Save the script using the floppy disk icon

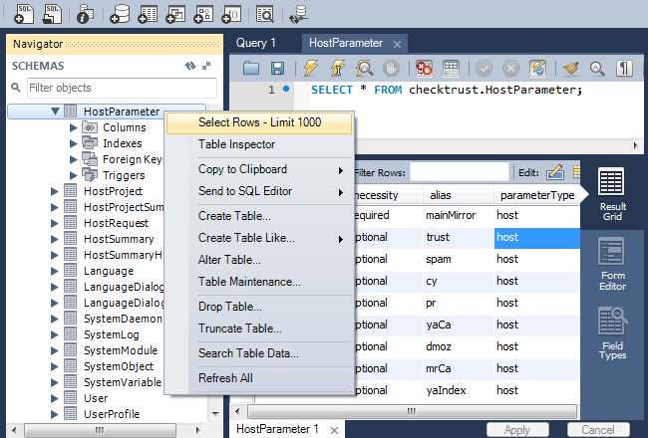[x=277, y=69]
